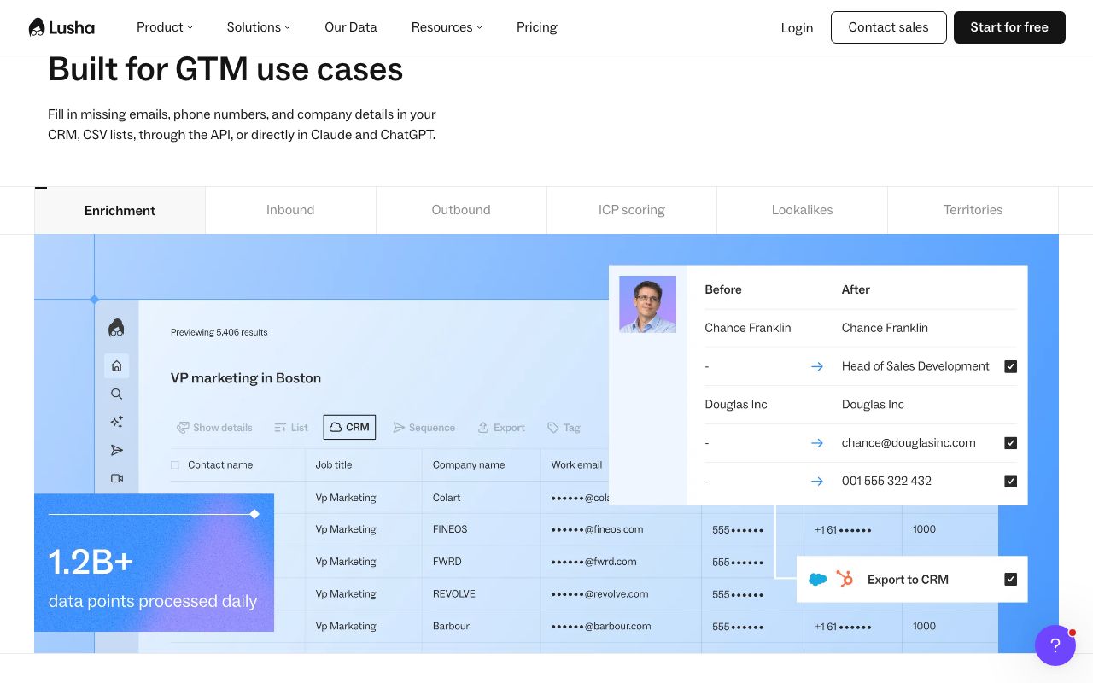Switch to the Enrichment tab
This screenshot has height=683, width=1093.
click(x=120, y=210)
